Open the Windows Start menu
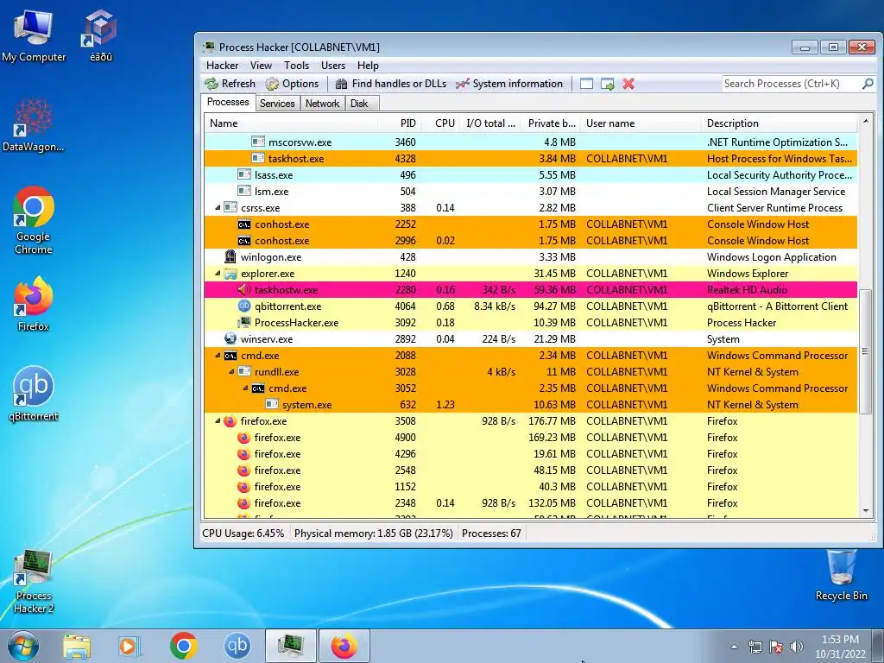Viewport: 884px width, 663px height. coord(22,646)
